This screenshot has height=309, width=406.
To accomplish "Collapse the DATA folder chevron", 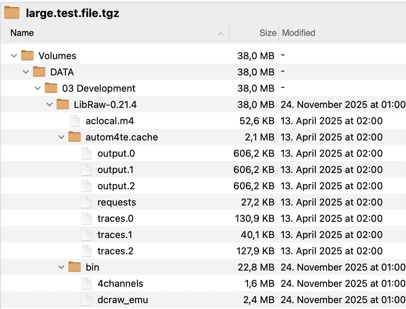I will pos(26,72).
